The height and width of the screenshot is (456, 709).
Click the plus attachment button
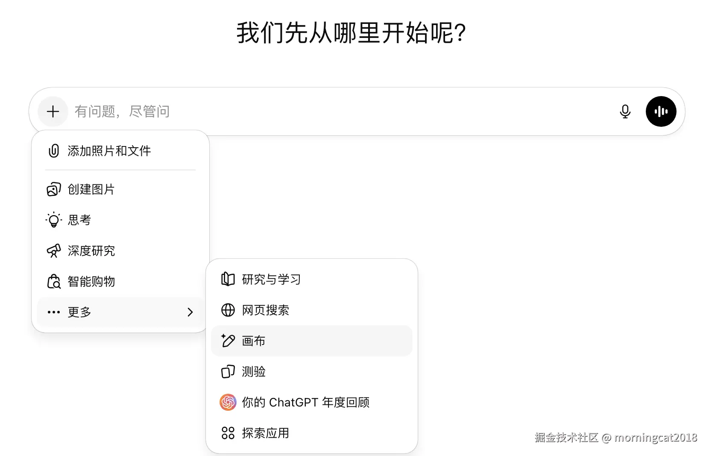coord(53,111)
